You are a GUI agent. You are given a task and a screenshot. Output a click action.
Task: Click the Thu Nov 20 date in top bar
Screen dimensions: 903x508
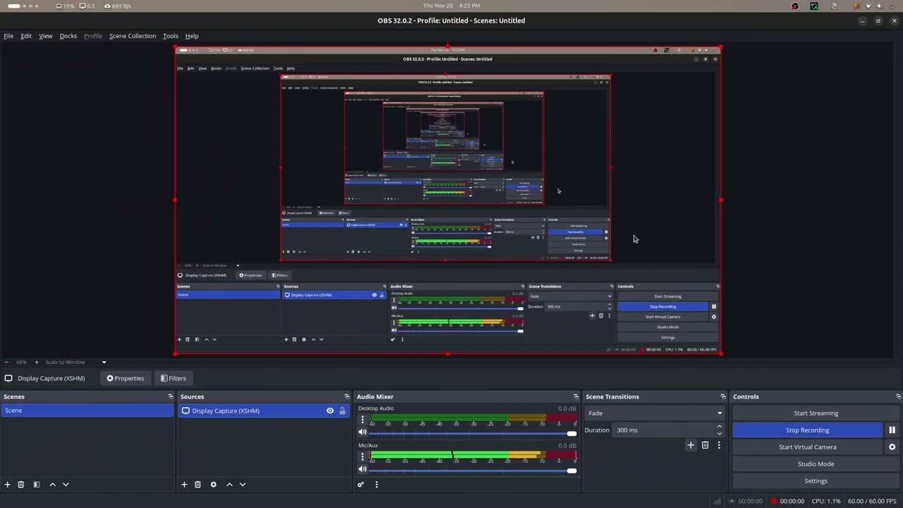pos(437,6)
